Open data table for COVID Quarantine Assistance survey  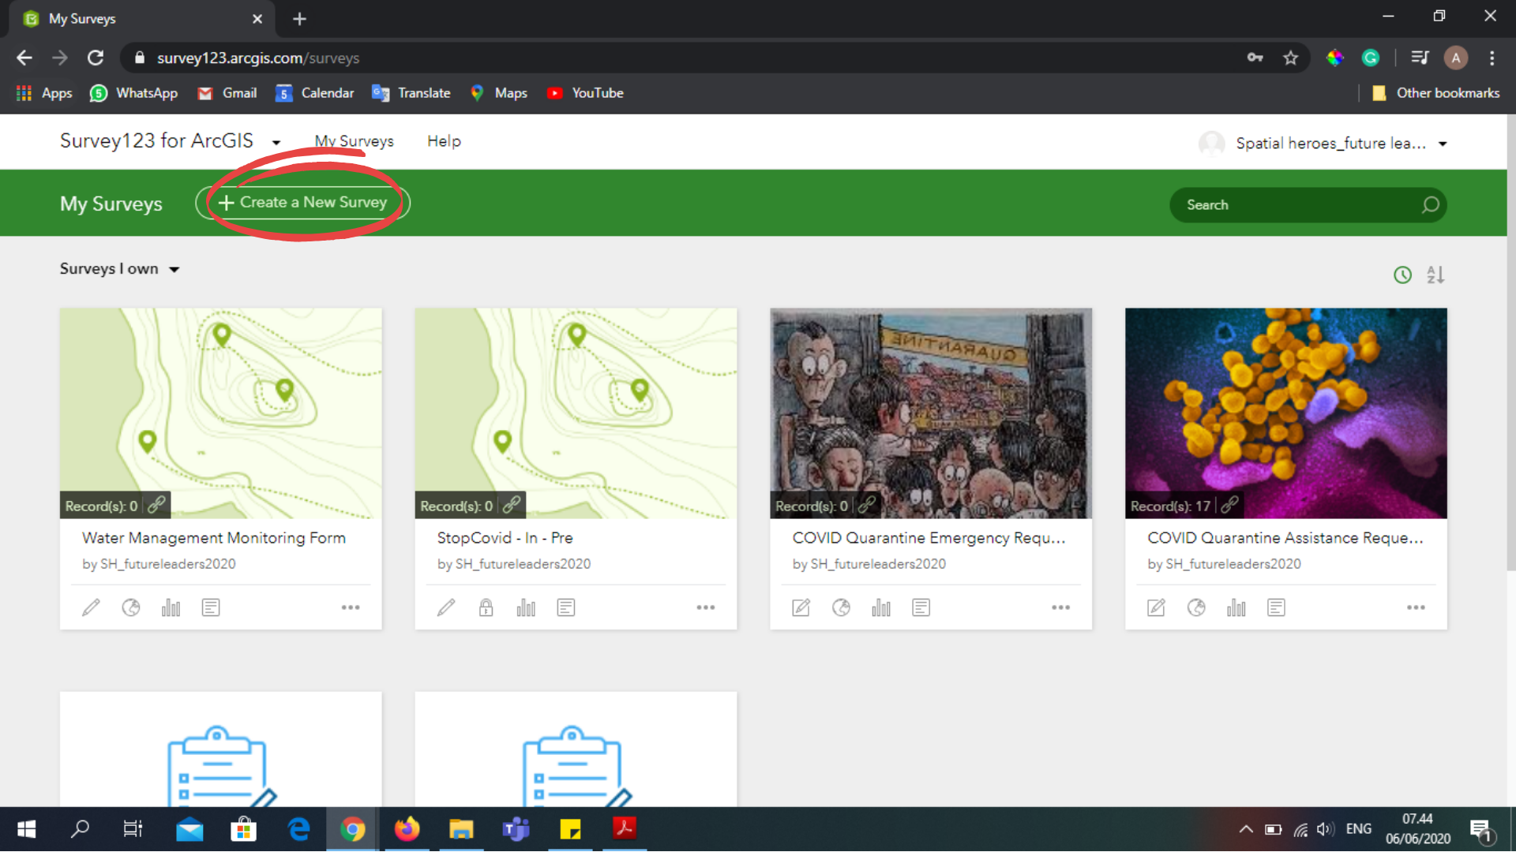(x=1277, y=607)
